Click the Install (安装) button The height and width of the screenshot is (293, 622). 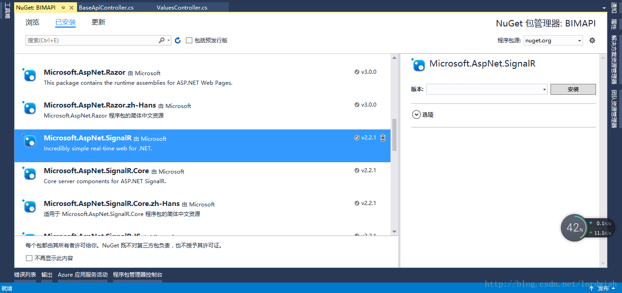pos(573,89)
